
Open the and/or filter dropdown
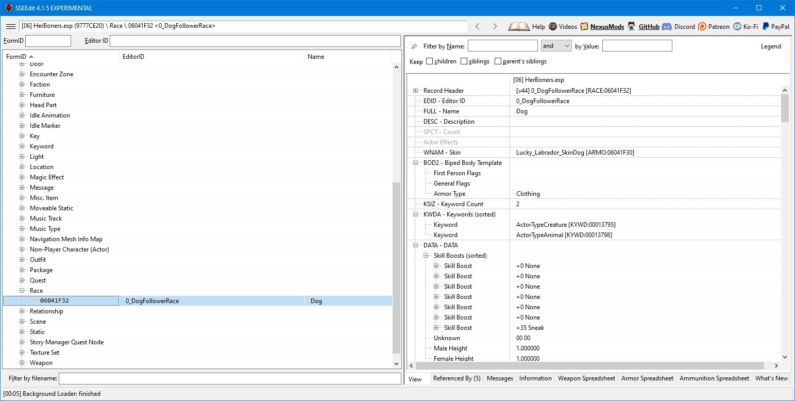[556, 46]
